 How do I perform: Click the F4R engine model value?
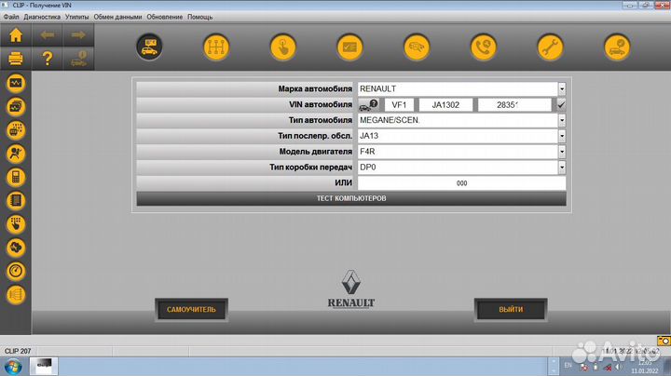pos(367,152)
